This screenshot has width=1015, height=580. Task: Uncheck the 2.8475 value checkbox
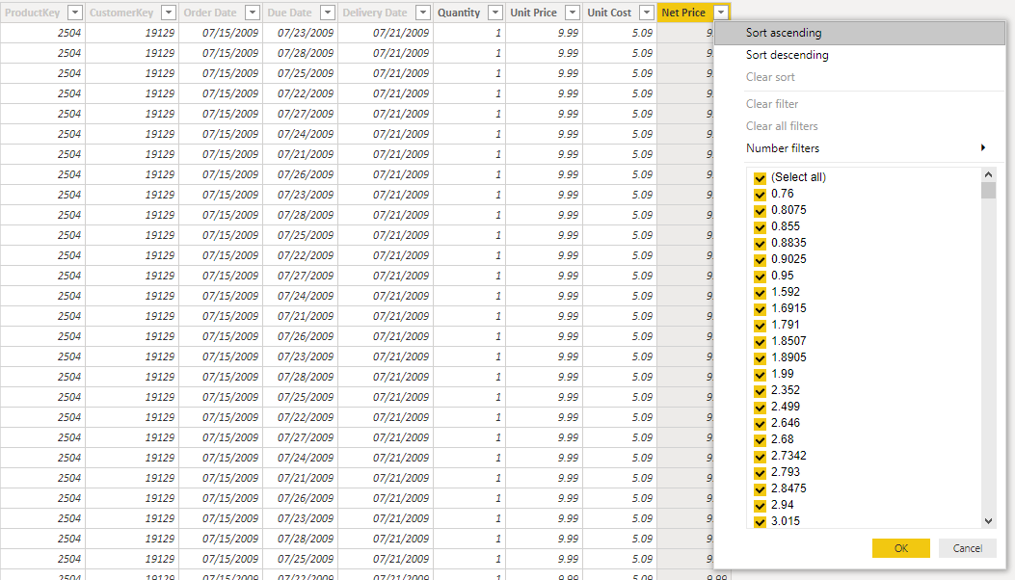(760, 489)
